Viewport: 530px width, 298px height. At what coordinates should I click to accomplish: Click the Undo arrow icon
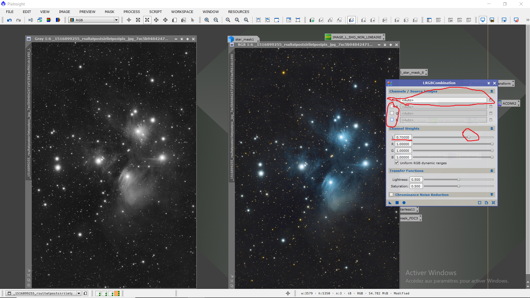(x=9, y=20)
